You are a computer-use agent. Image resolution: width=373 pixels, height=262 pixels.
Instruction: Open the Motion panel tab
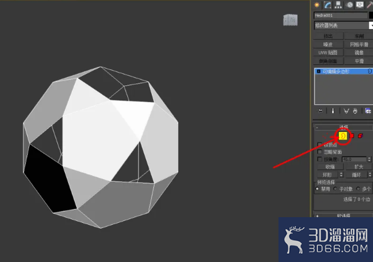349,5
